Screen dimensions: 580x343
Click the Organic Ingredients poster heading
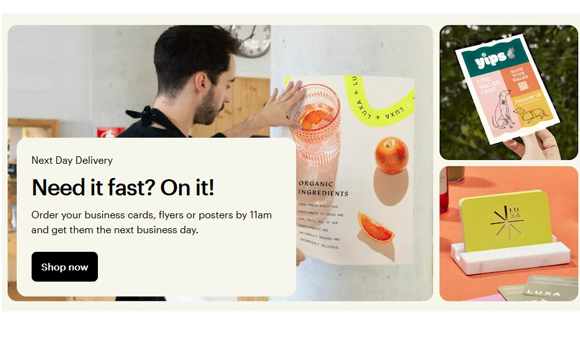[x=323, y=188]
